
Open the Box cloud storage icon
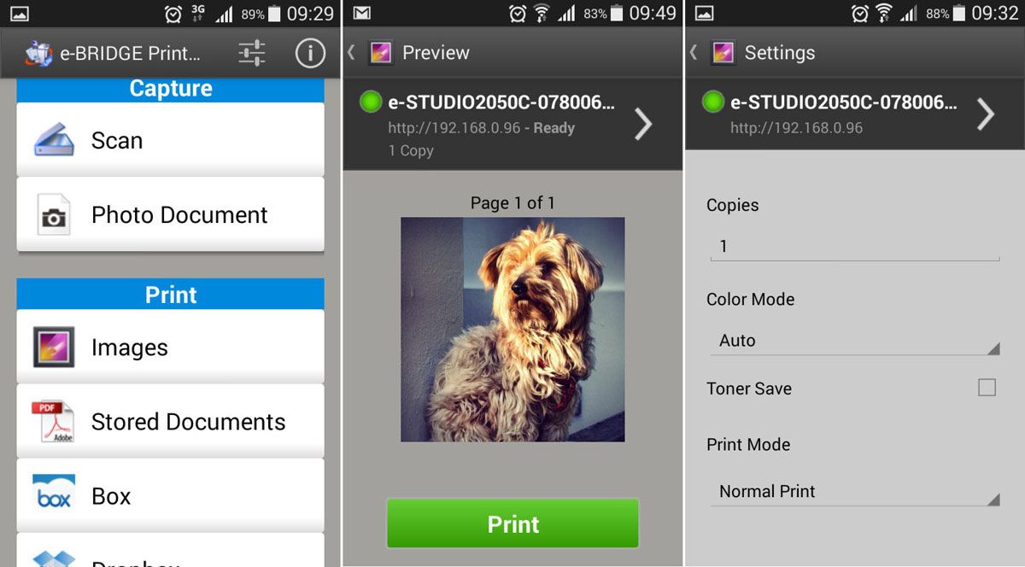(x=54, y=494)
